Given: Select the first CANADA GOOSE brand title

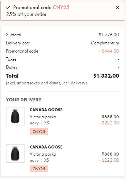Looking at the screenshot, I should click(46, 110).
